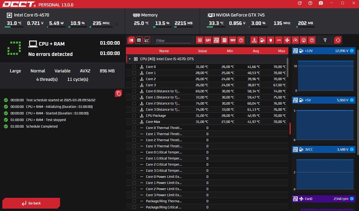This screenshot has width=359, height=211.
Task: Click the '11 cycle(s)' label
Action: (x=78, y=79)
